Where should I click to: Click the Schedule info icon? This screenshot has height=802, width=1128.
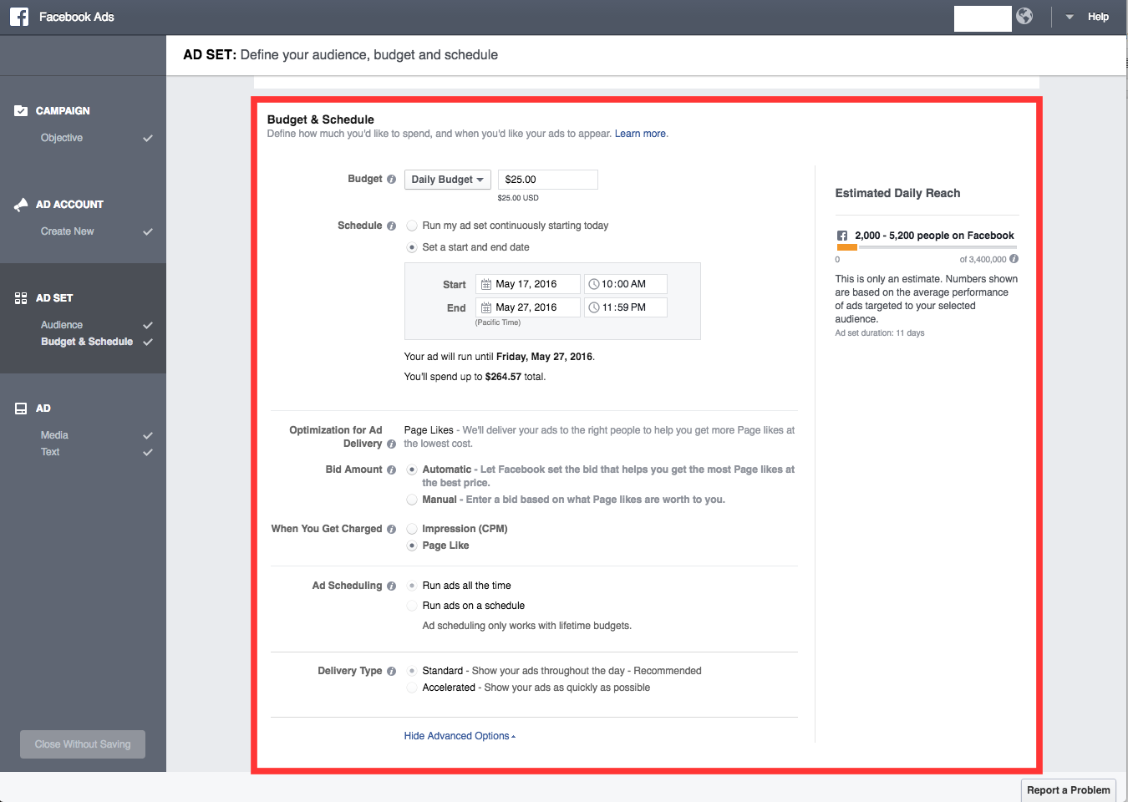pyautogui.click(x=391, y=226)
